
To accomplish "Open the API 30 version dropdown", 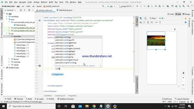I will click(162, 18).
